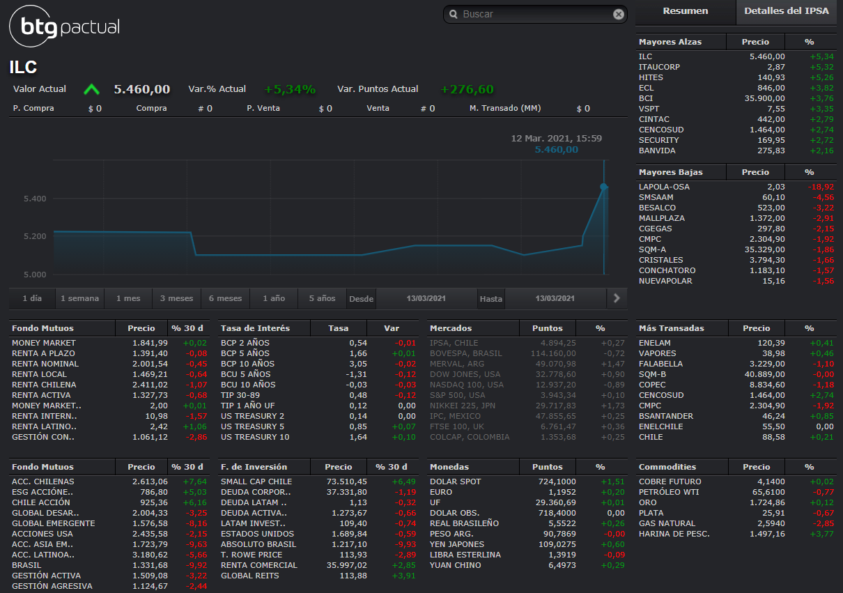This screenshot has width=843, height=593.
Task: Sort Mayores Alzas by Precio column
Action: 755,42
